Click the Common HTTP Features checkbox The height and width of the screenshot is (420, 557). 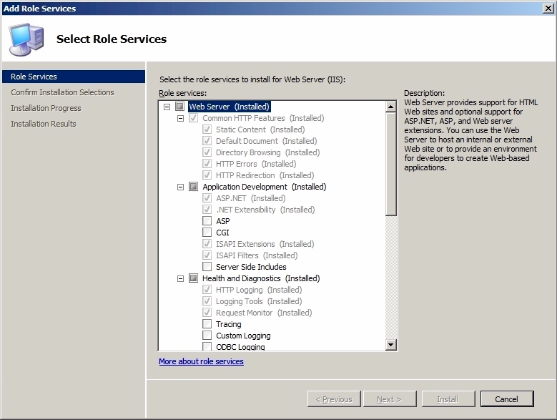click(x=193, y=117)
